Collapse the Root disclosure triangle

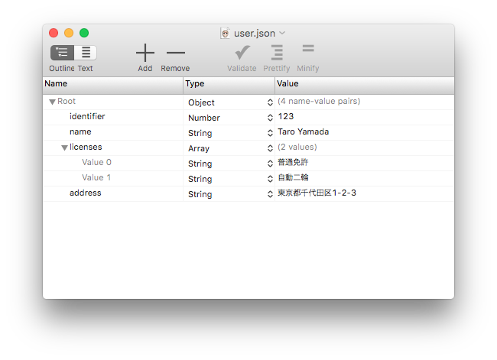[52, 102]
